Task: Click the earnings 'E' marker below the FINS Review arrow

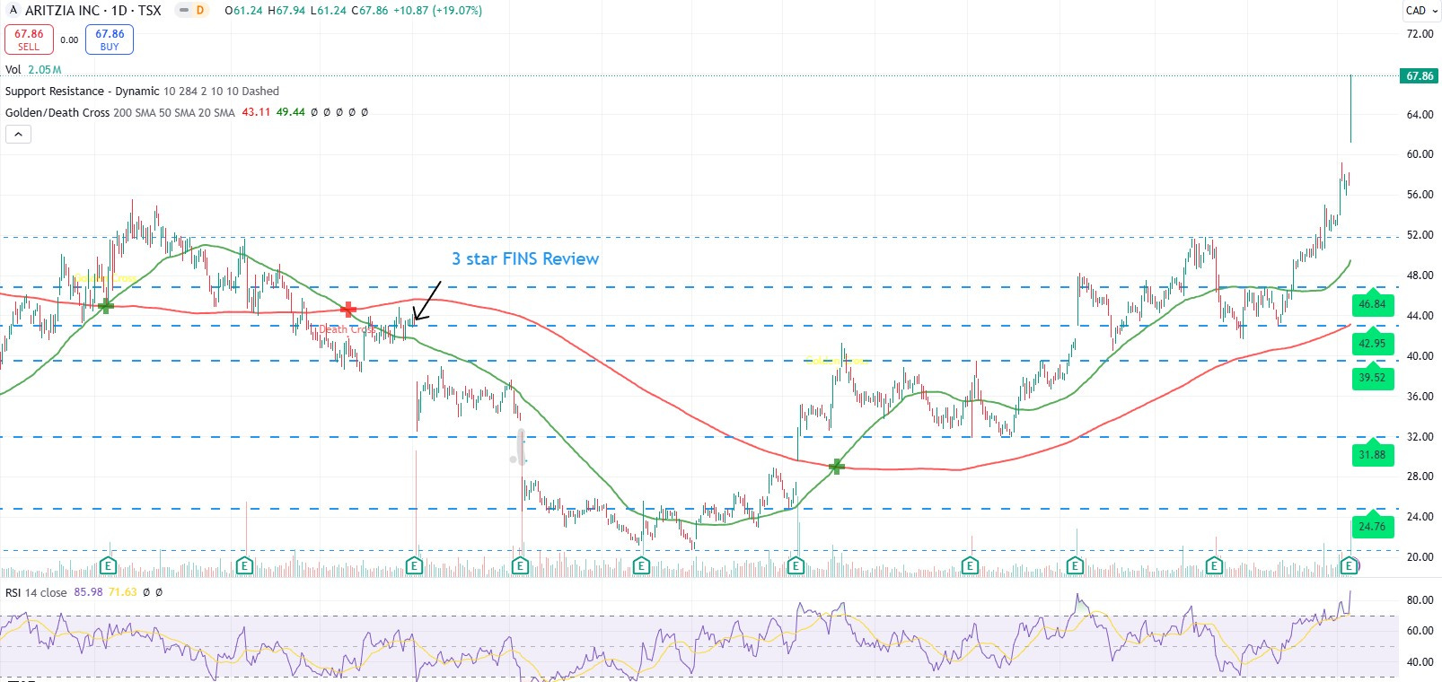Action: (414, 565)
